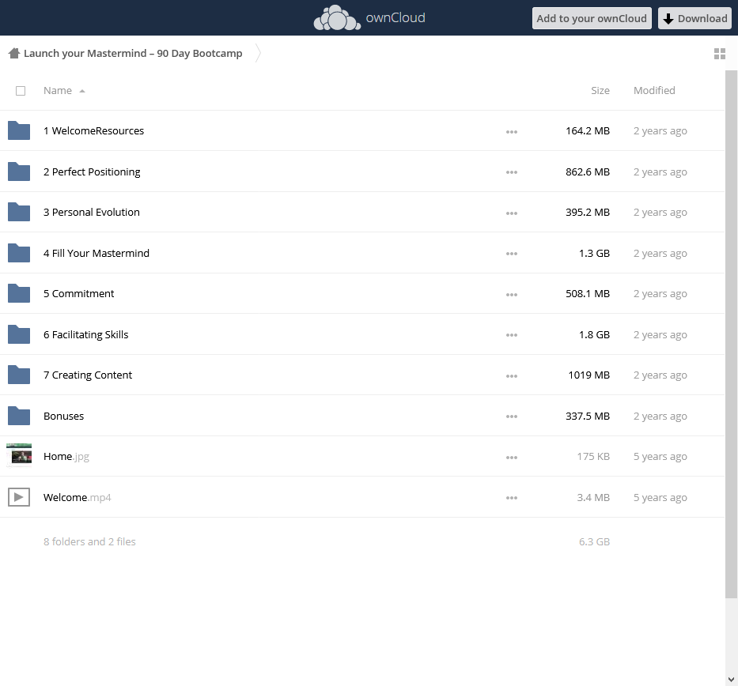738x686 pixels.
Task: Open the 6 Facilitating Skills folder name
Action: pyautogui.click(x=85, y=334)
